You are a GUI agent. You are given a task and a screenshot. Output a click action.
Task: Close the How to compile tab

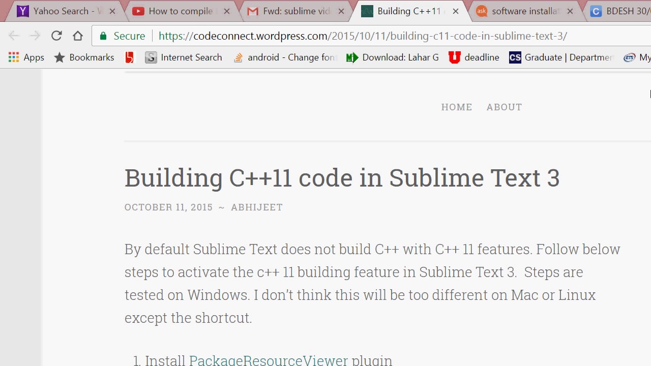227,11
